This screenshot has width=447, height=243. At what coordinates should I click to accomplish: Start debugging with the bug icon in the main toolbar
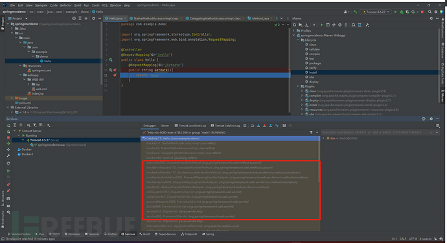pos(402,12)
